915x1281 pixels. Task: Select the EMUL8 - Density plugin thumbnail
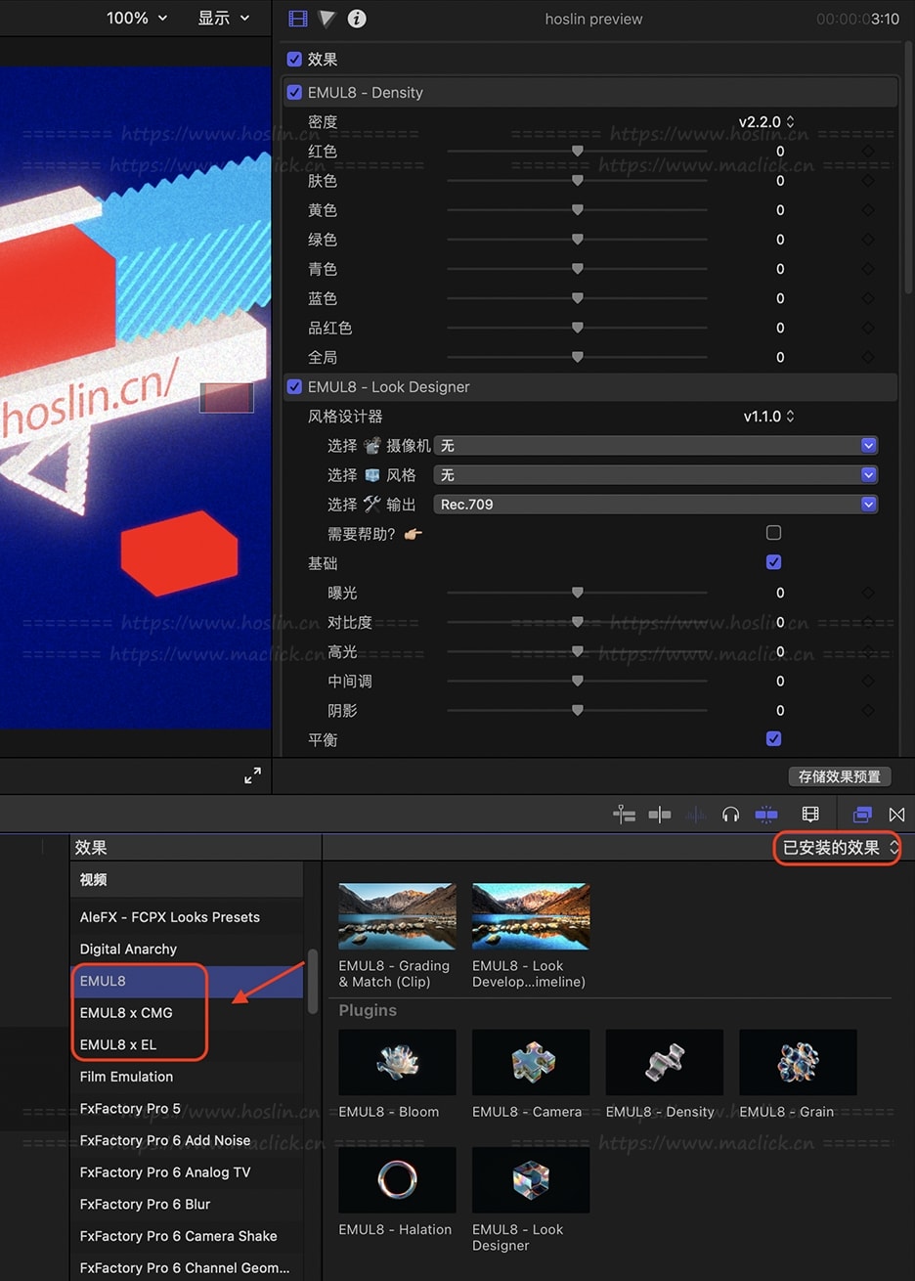pos(665,1062)
